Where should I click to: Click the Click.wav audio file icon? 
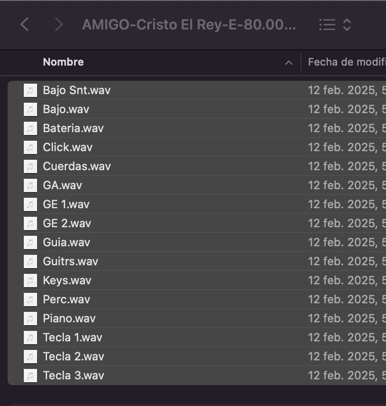(30, 147)
